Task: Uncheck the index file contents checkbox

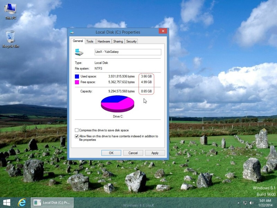Action: pos(77,136)
